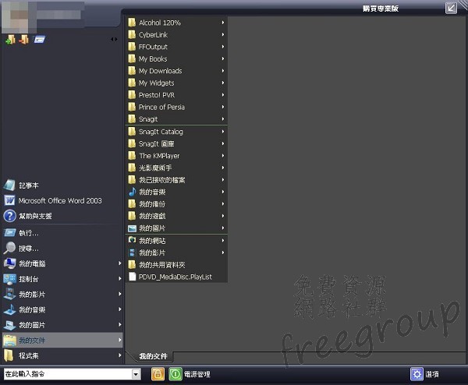Open the CyberLink folder
468x385 pixels.
point(176,35)
